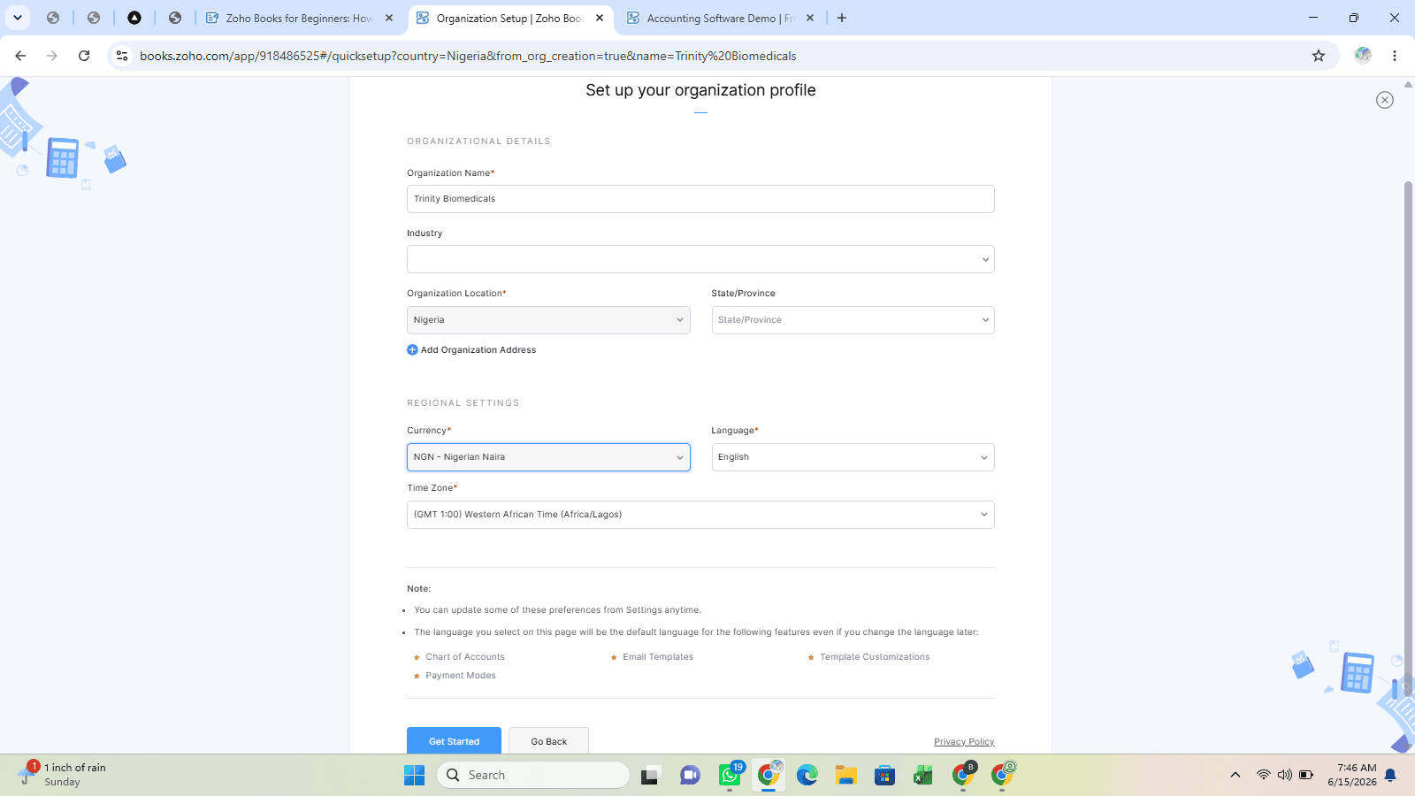The width and height of the screenshot is (1415, 796).
Task: Open the Privacy Policy link
Action: tap(964, 742)
